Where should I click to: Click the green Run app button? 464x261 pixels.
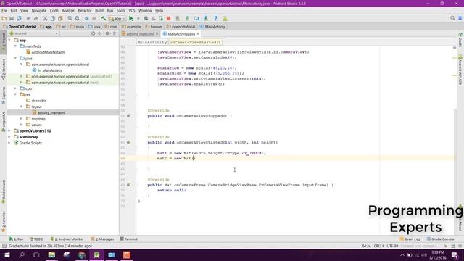click(131, 18)
